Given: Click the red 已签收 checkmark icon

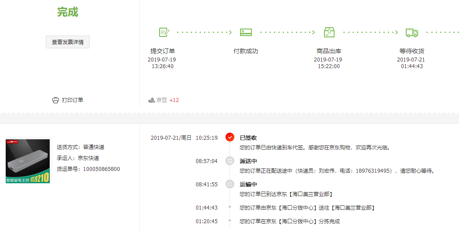Looking at the screenshot, I should (230, 137).
